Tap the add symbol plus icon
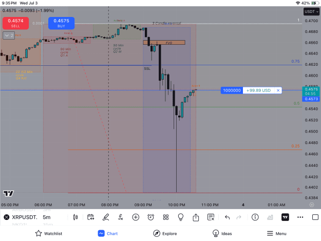The height and width of the screenshot is (241, 321). coord(136,217)
